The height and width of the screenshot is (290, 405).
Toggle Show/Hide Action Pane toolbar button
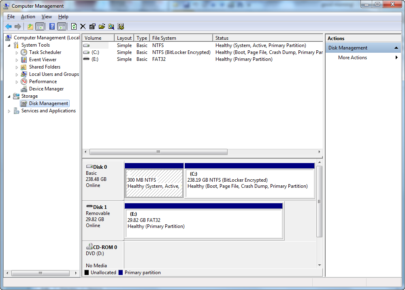[x=62, y=26]
